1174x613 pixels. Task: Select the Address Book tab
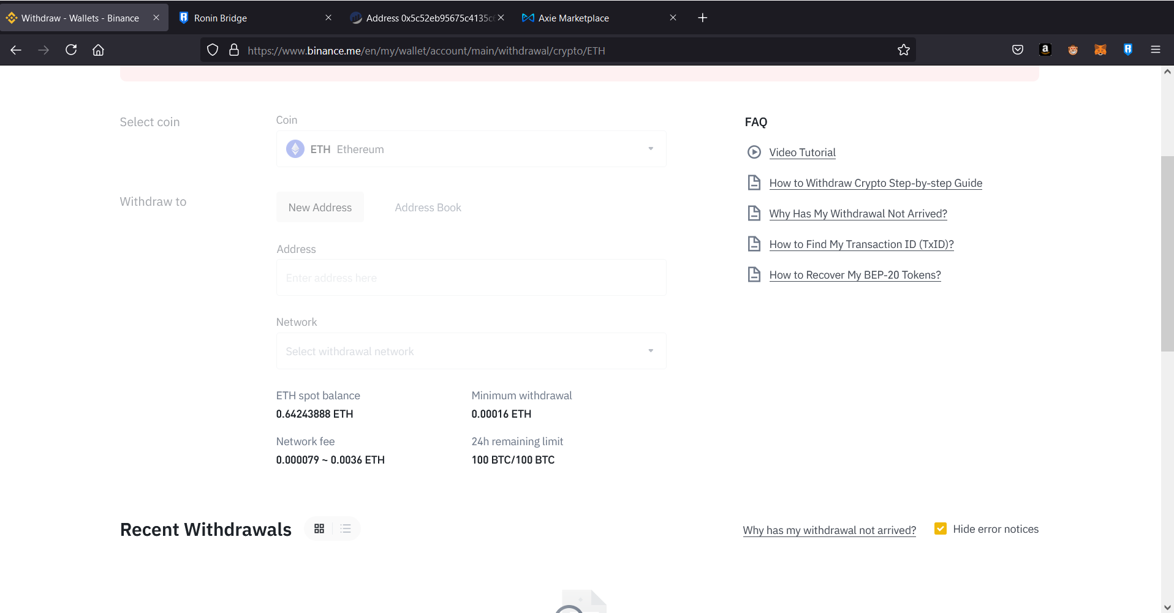[x=428, y=207]
